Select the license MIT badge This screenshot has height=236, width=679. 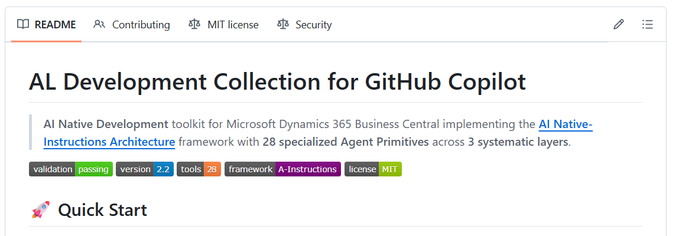coord(373,169)
